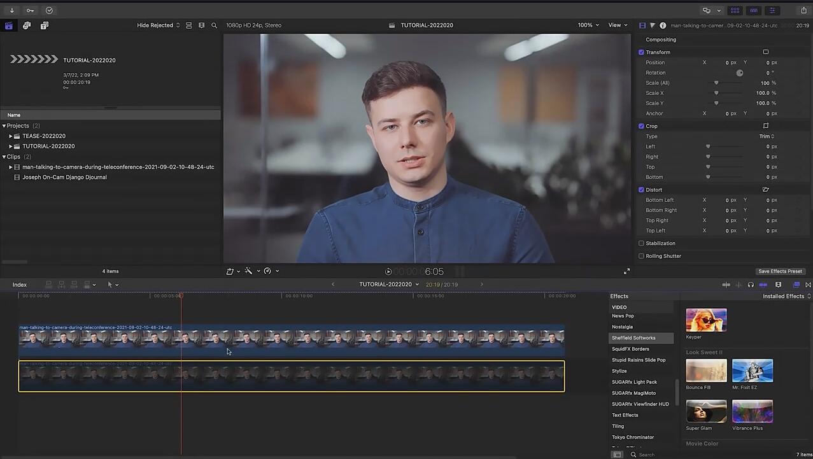Open TUTORIAL-2022020 timeline project name dropdown
The width and height of the screenshot is (813, 459).
tap(389, 285)
